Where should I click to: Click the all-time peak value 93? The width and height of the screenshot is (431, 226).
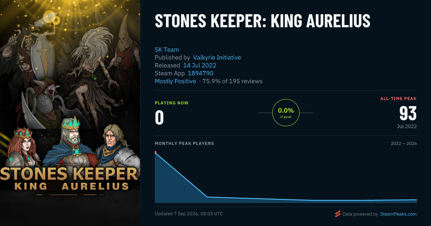pos(408,113)
